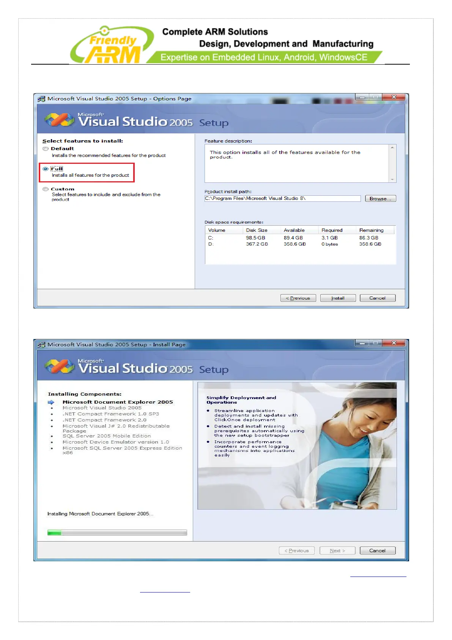Image resolution: width=452 pixels, height=640 pixels.
Task: Click Cancel in the Options Page window
Action: pyautogui.click(x=377, y=298)
